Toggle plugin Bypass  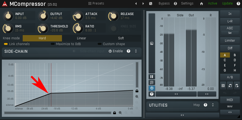point(164,3)
